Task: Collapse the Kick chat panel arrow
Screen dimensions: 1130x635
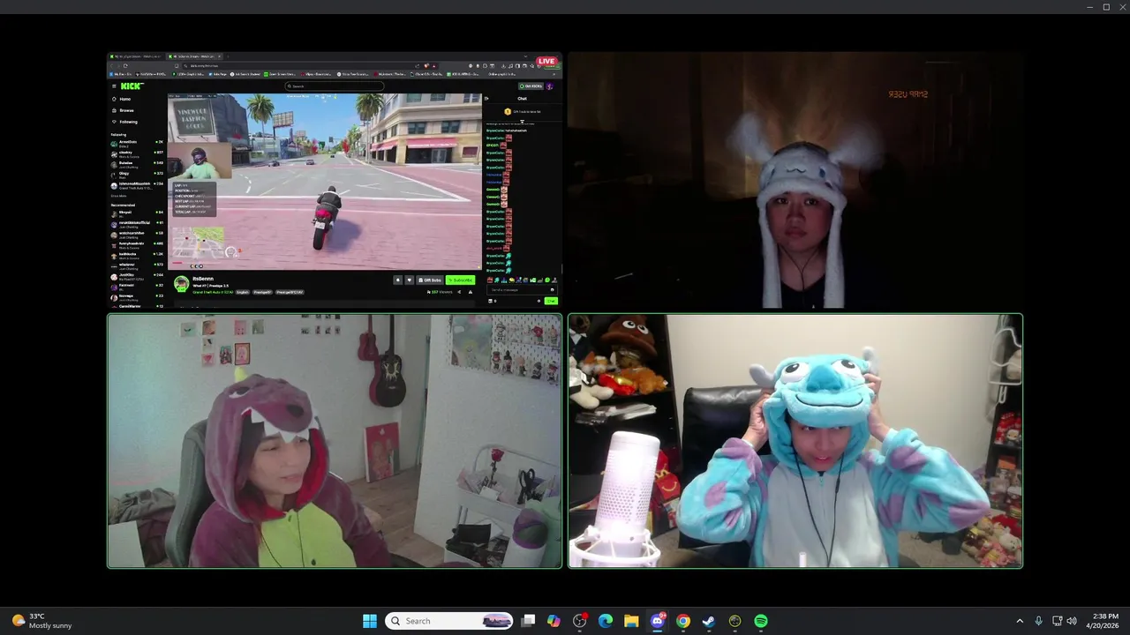Action: pos(486,99)
